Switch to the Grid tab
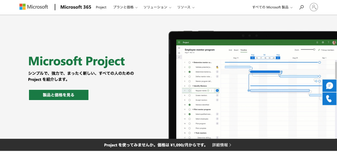The width and height of the screenshot is (337, 158). [230, 50]
